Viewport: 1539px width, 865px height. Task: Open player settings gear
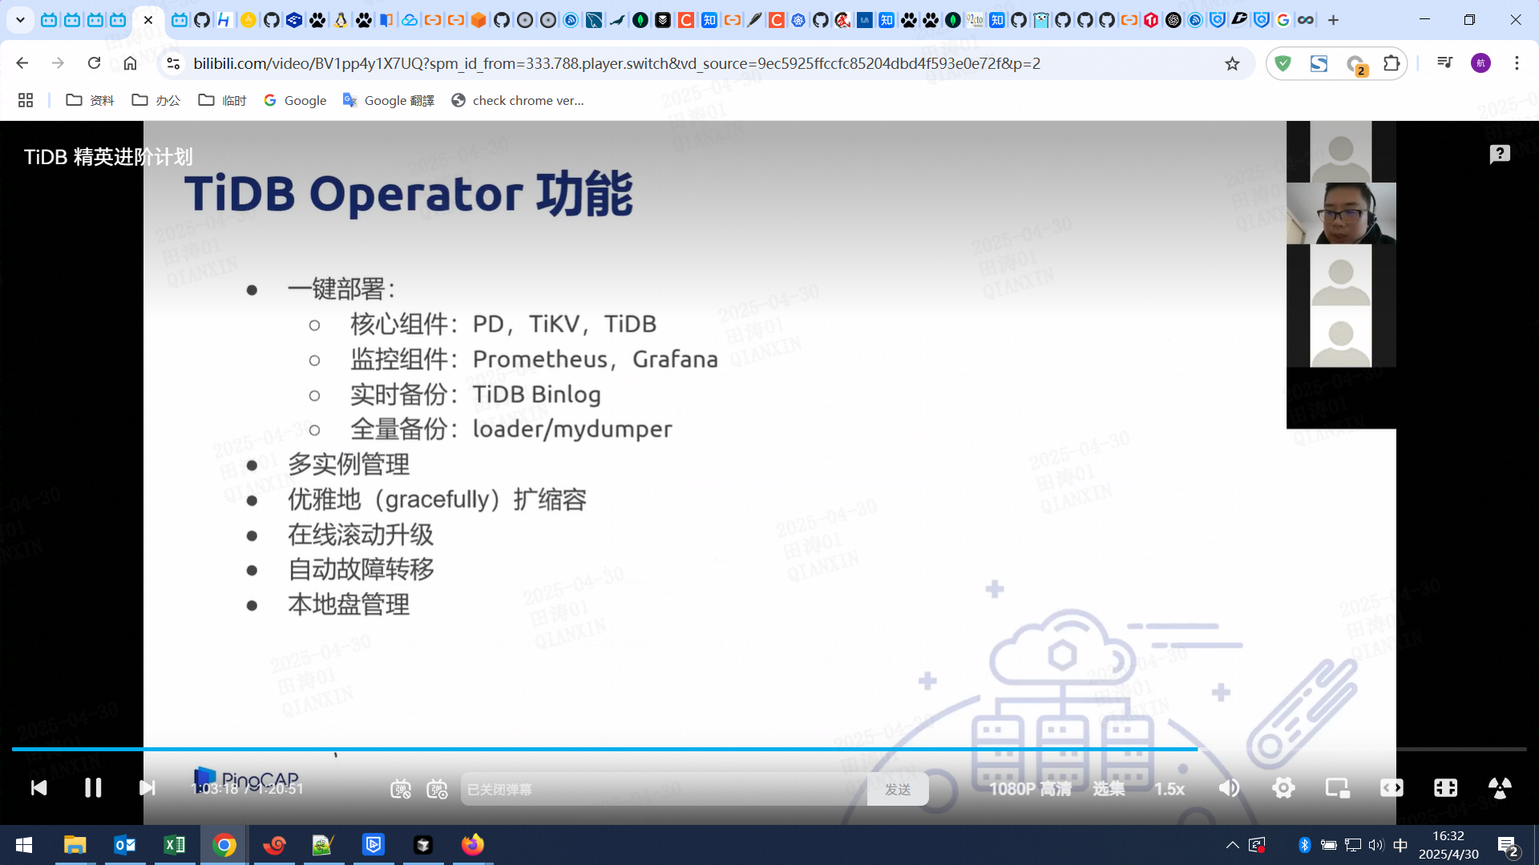click(1283, 788)
